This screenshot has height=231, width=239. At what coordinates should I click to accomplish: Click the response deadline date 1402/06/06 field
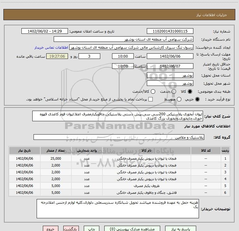[170, 56]
